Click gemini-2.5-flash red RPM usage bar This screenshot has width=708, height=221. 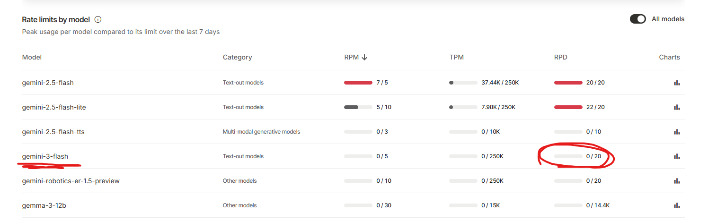coord(358,83)
